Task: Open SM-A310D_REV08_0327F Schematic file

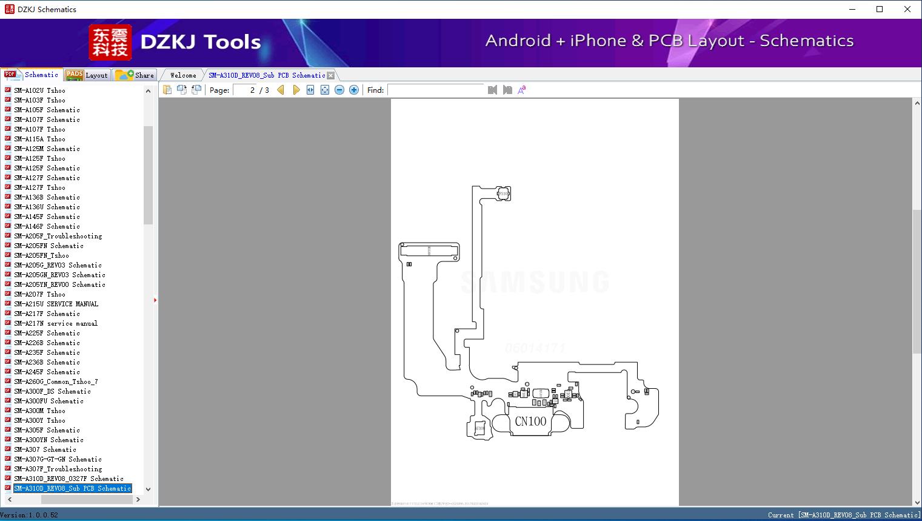Action: pos(68,479)
